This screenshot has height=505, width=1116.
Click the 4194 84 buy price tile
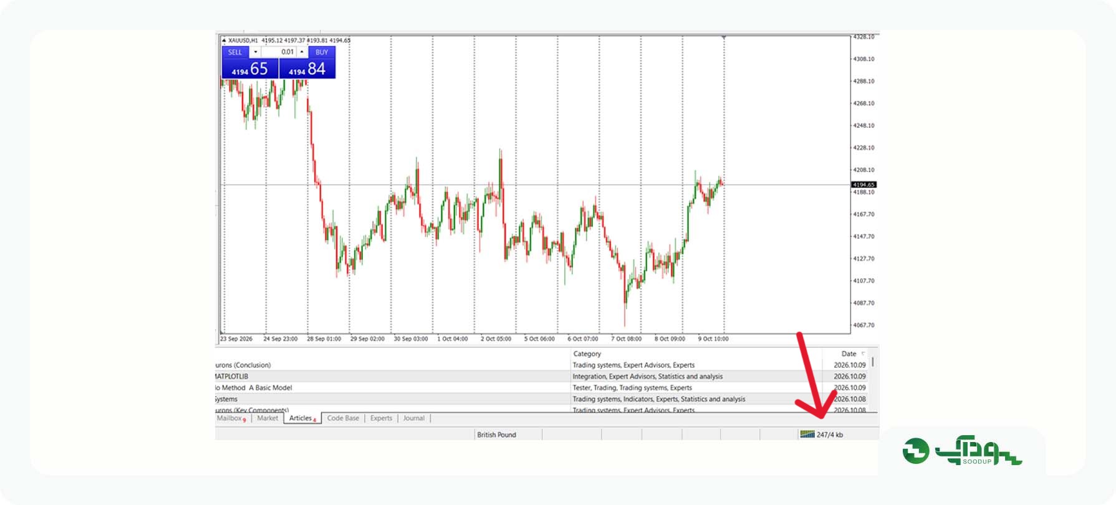coord(307,69)
